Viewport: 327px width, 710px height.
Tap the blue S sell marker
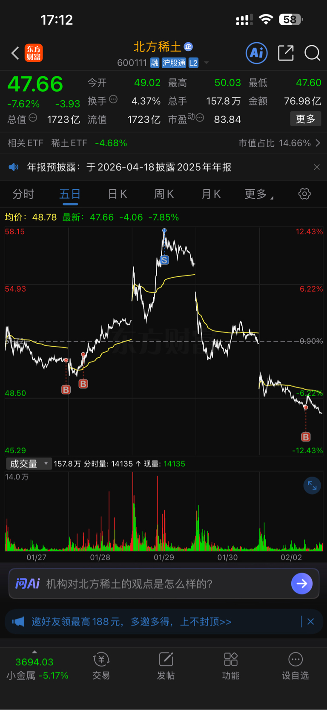pyautogui.click(x=164, y=260)
